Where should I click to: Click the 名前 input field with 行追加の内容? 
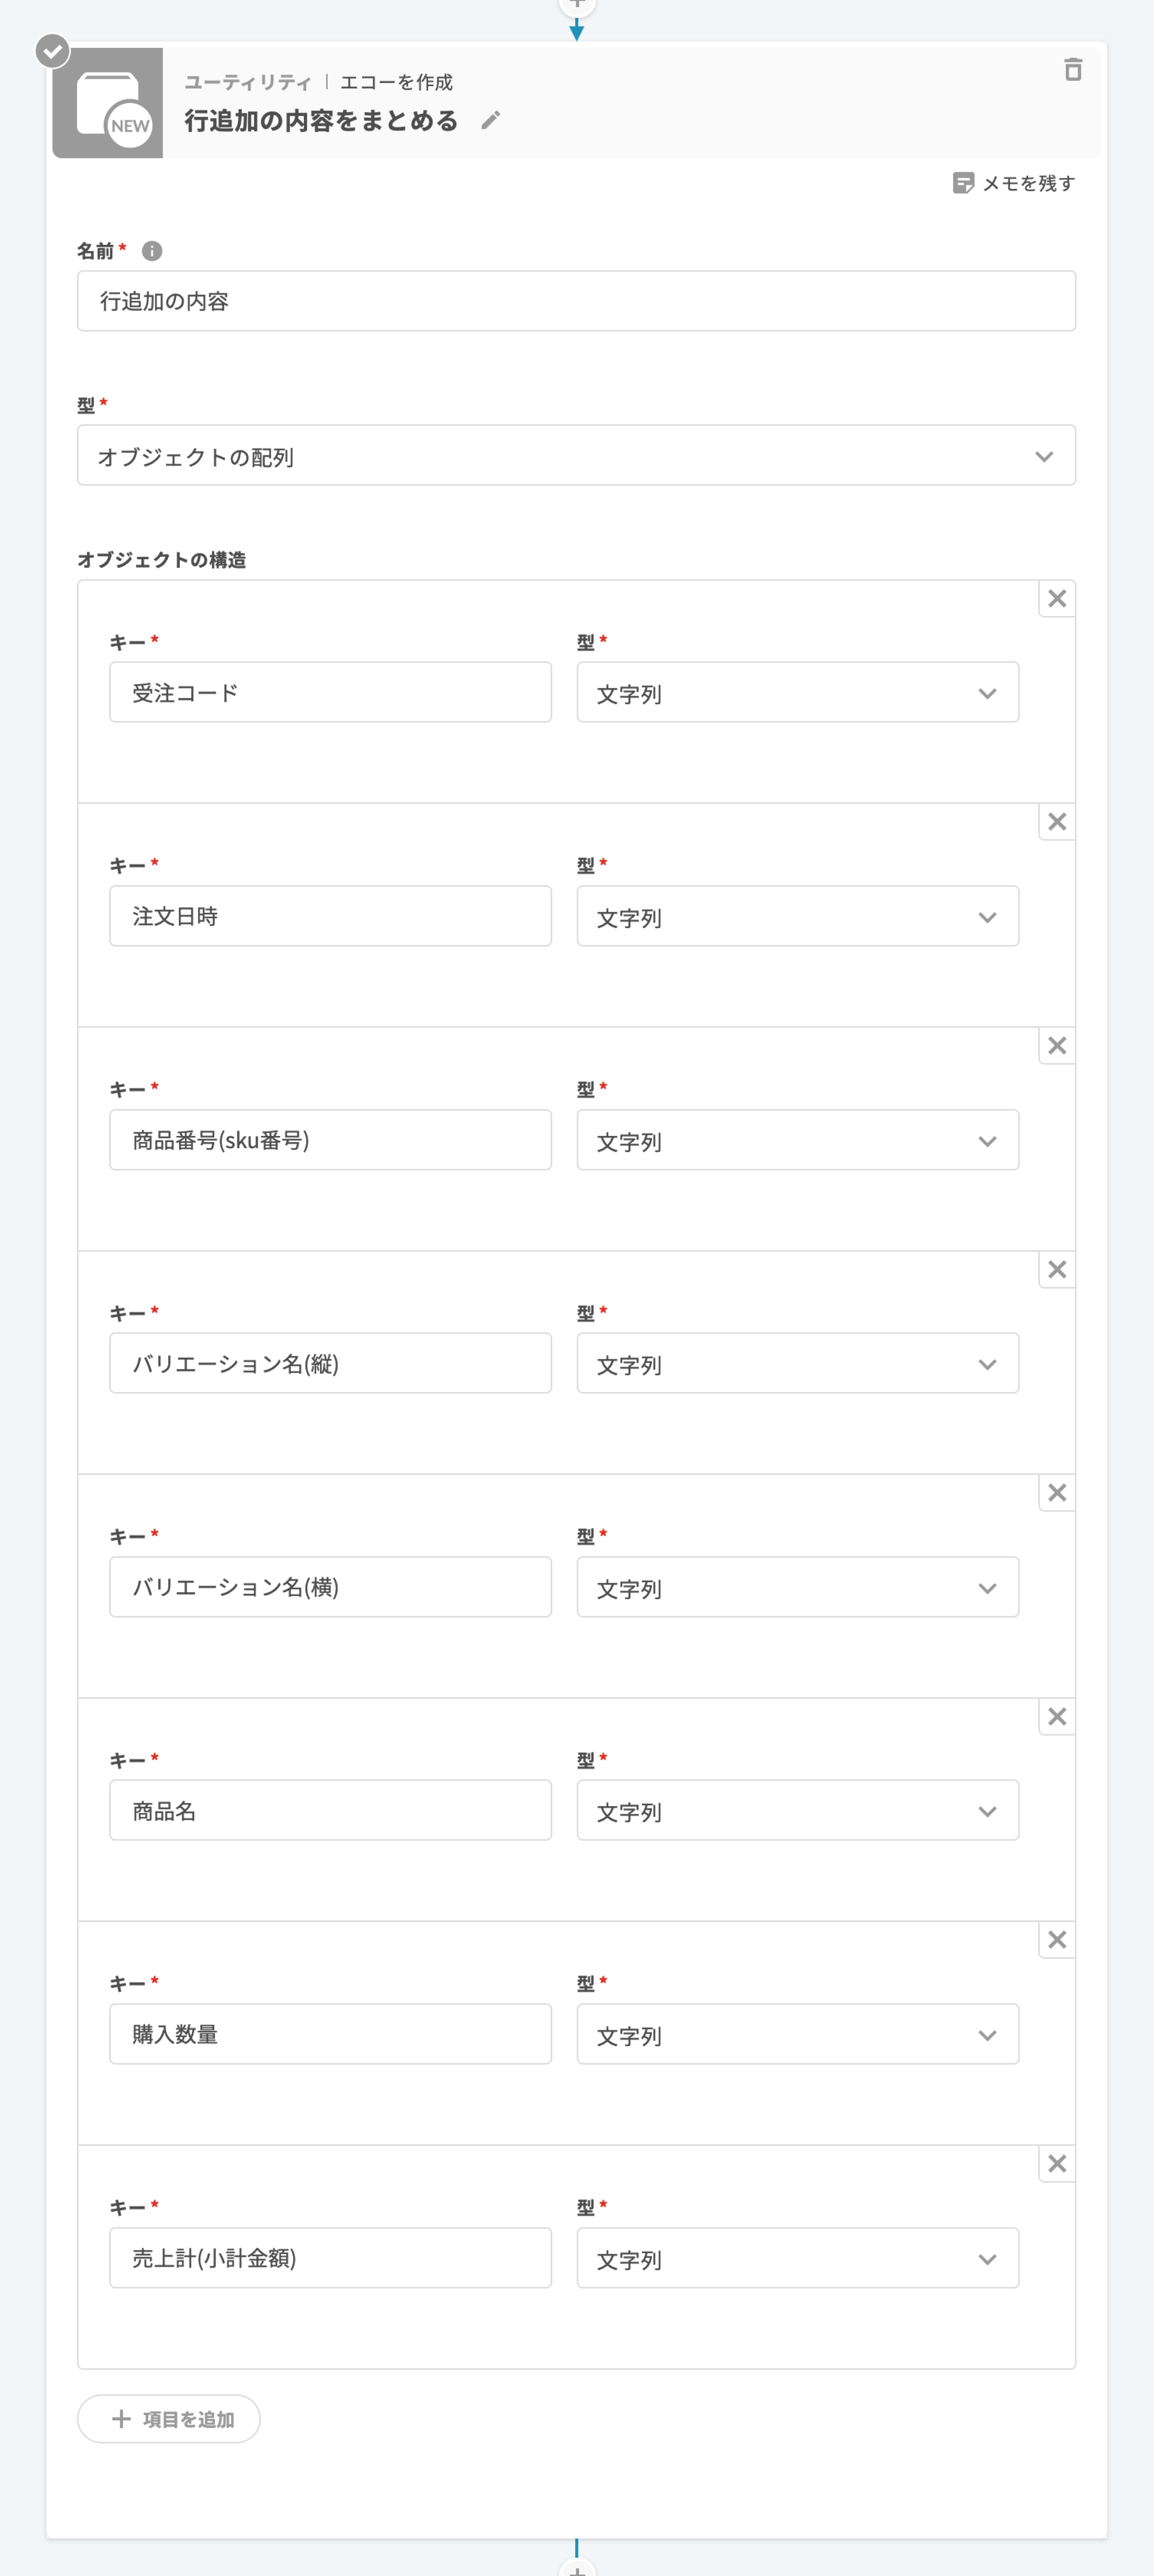pos(577,301)
